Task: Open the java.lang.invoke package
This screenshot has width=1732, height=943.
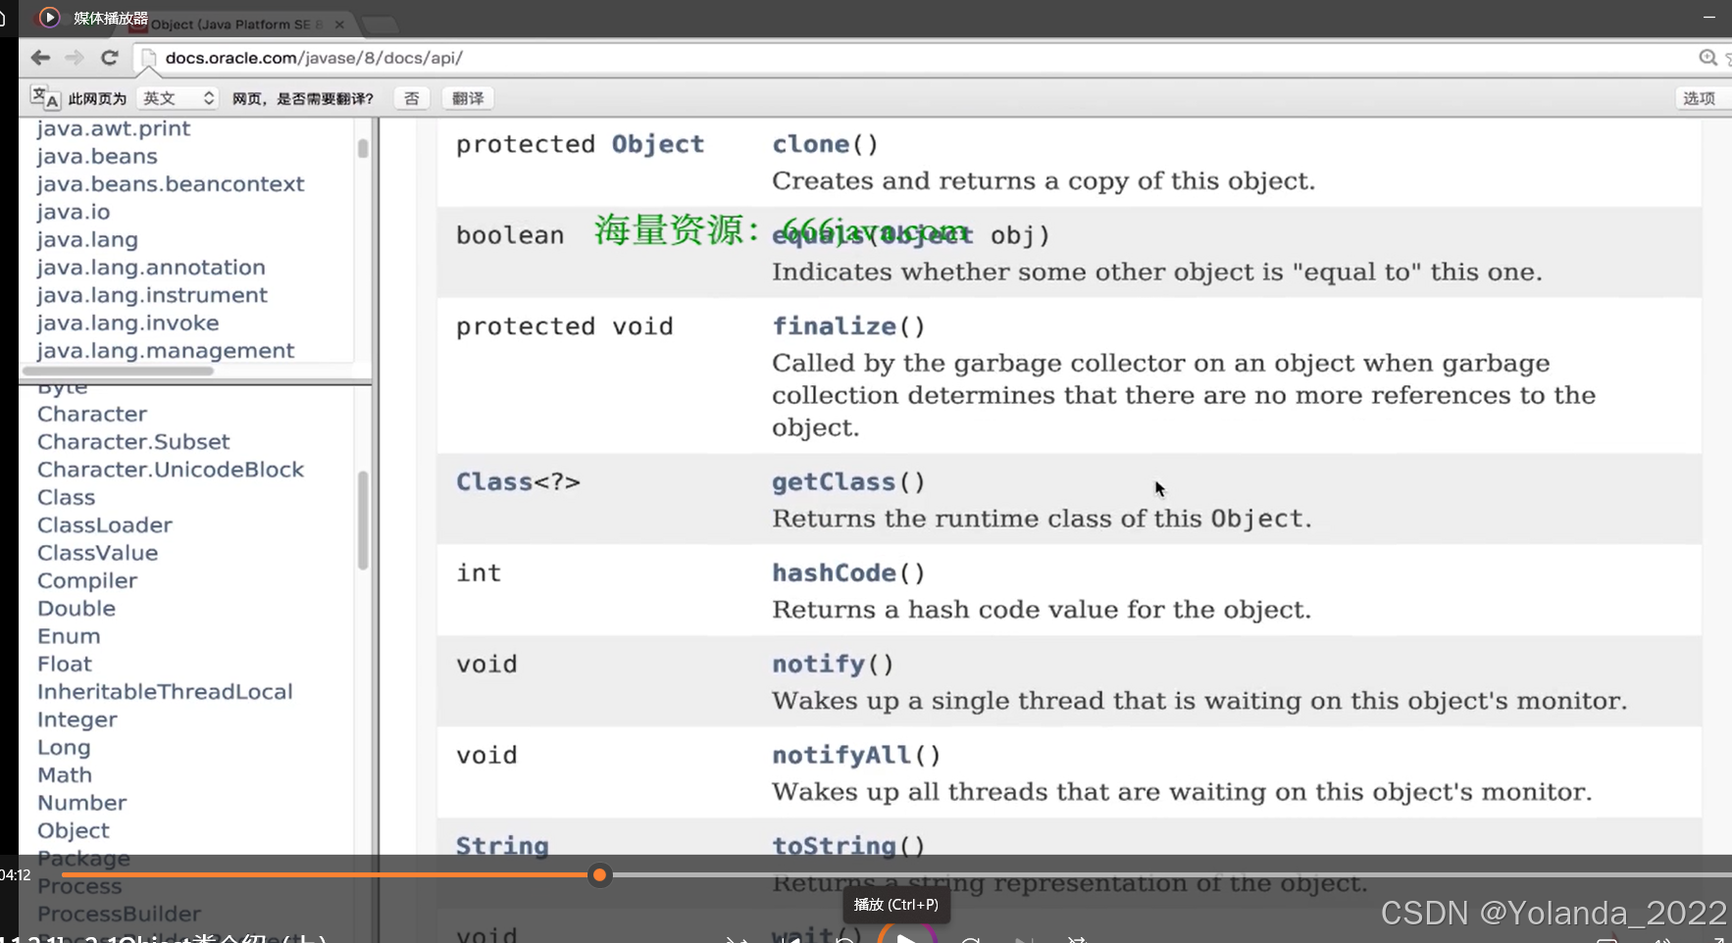Action: pos(128,323)
